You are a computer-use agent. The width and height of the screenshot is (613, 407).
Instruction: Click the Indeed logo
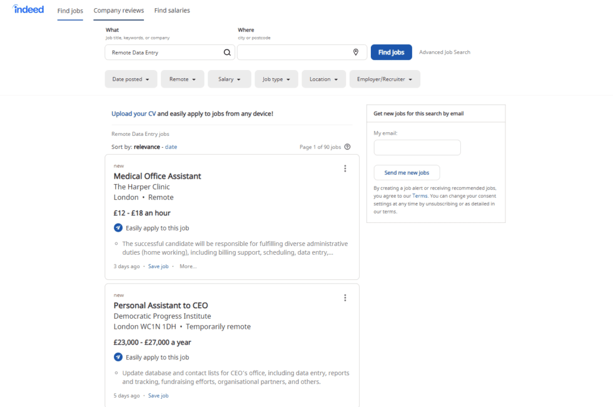pos(29,9)
